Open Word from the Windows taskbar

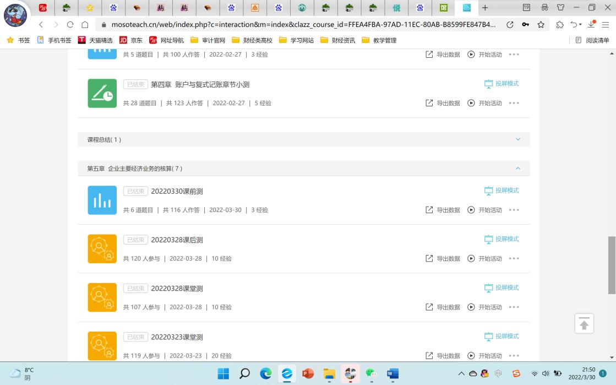click(393, 373)
